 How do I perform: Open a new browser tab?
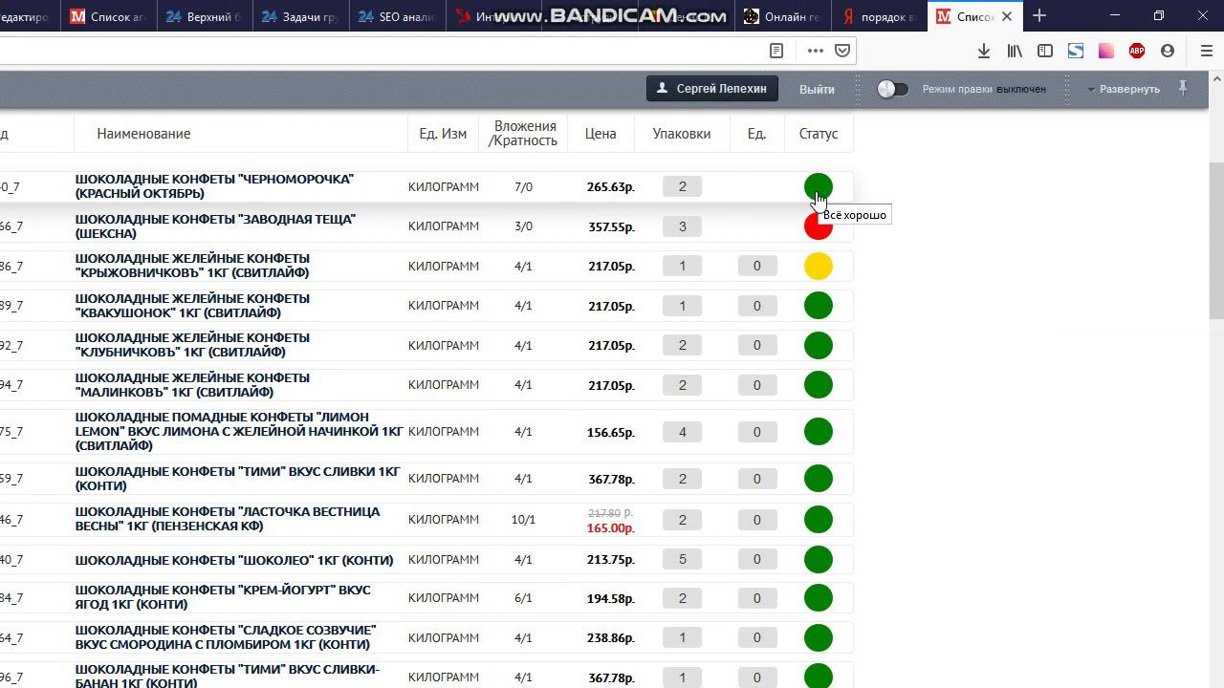click(1039, 15)
